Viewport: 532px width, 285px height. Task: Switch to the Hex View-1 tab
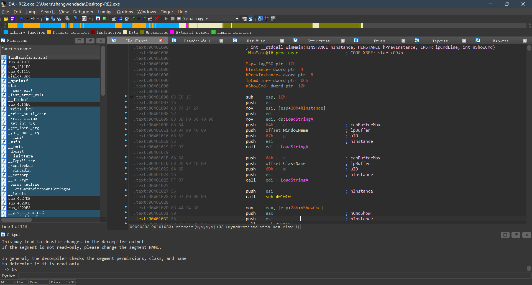[258, 41]
